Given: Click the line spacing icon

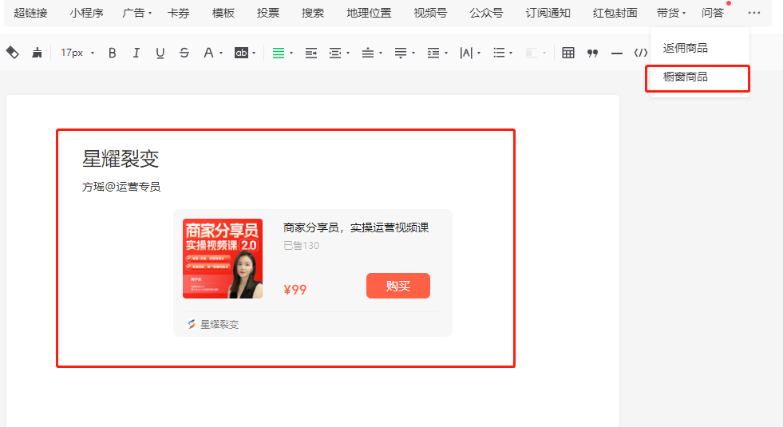Looking at the screenshot, I should [433, 53].
